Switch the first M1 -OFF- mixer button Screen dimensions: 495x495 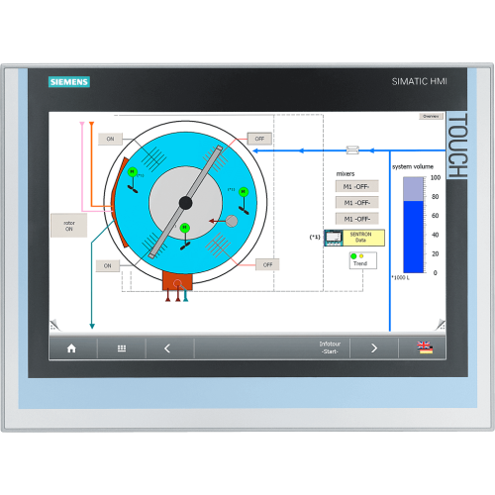click(356, 186)
